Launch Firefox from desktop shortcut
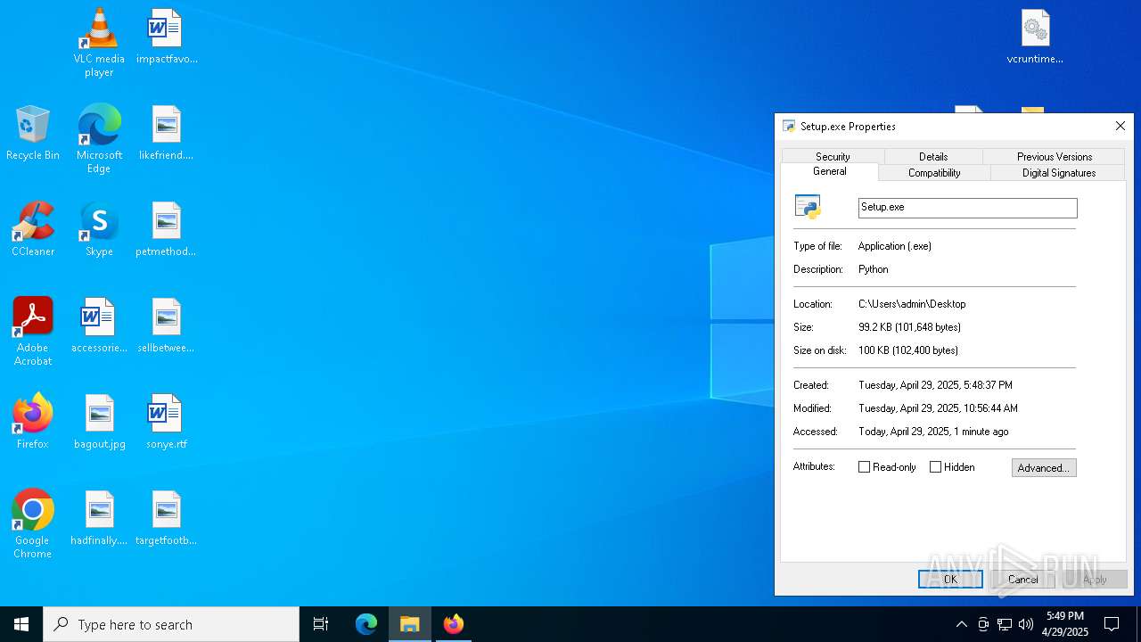 [x=33, y=421]
